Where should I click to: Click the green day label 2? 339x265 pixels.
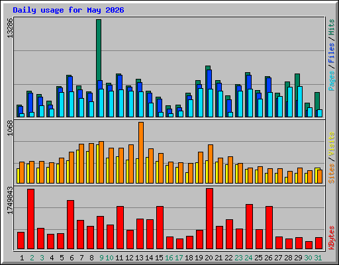click(x=32, y=258)
